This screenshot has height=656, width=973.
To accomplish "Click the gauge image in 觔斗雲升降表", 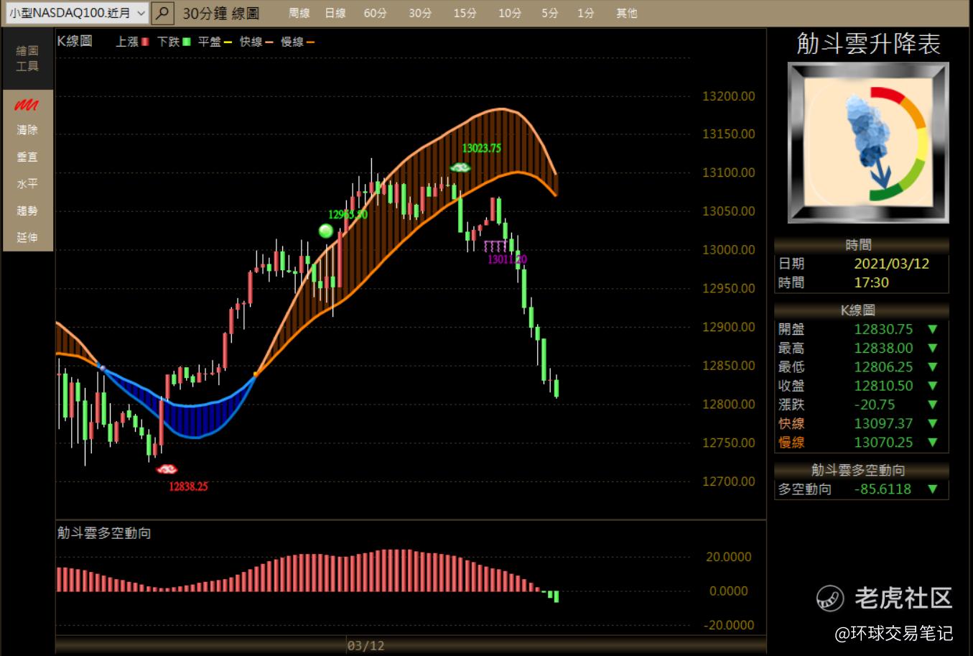I will pos(868,143).
